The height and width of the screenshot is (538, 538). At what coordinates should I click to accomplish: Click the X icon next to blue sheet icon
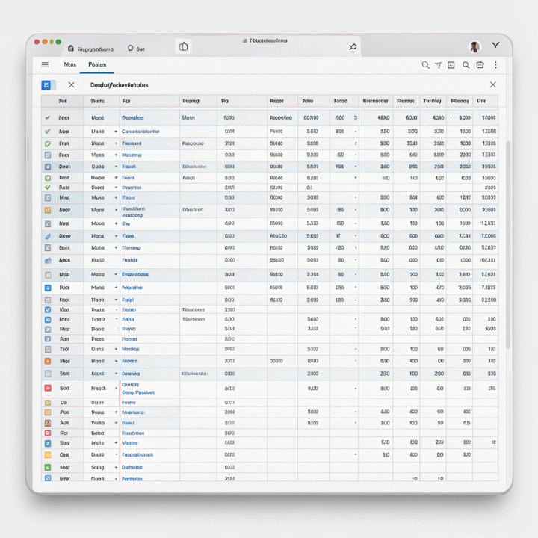pyautogui.click(x=71, y=84)
